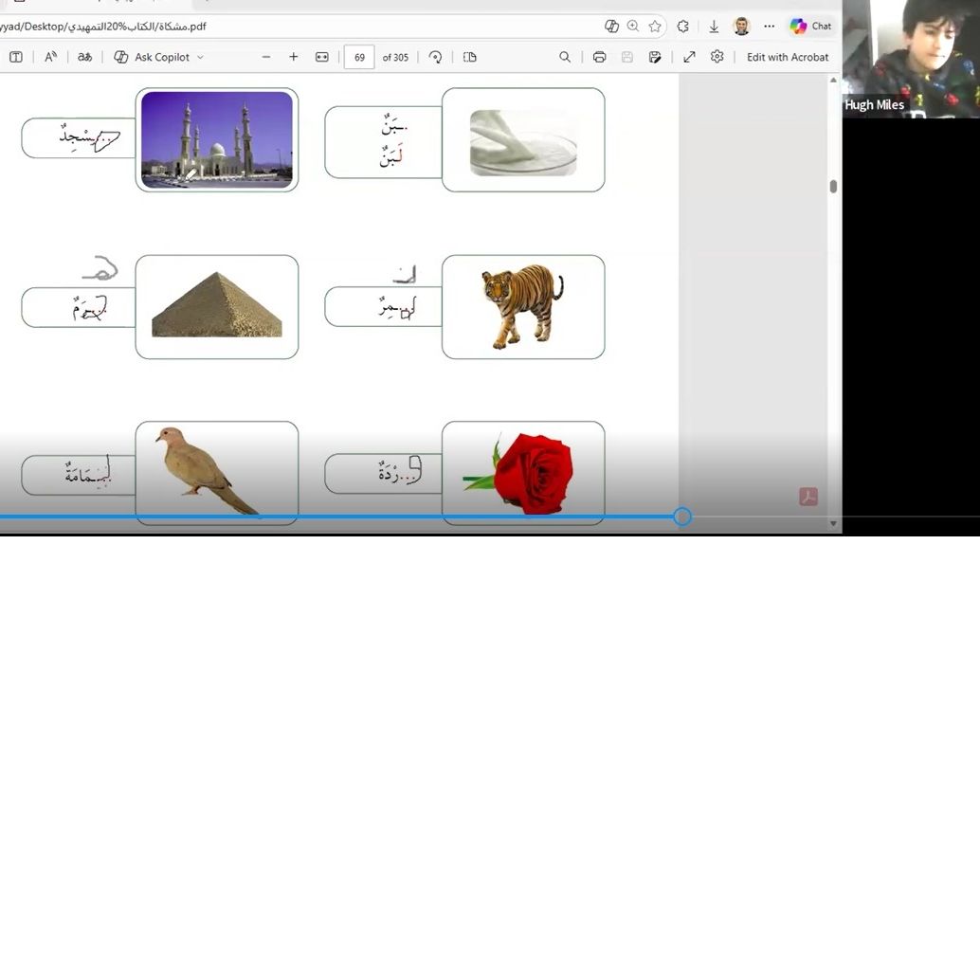The height and width of the screenshot is (980, 980).
Task: Add this page to favorites (star)
Action: point(655,27)
